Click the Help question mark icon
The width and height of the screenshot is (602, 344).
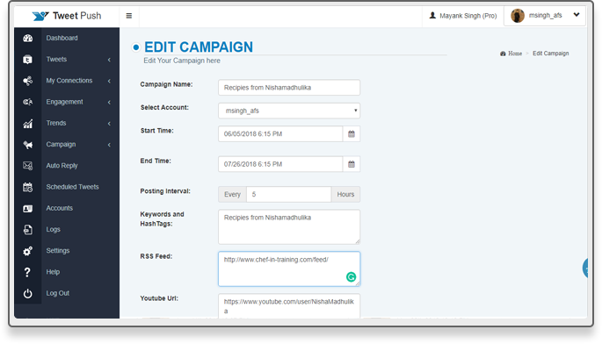click(27, 272)
